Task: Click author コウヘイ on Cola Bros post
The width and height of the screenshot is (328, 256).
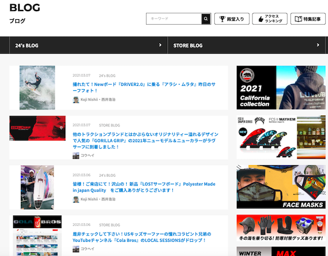Action: coord(87,249)
